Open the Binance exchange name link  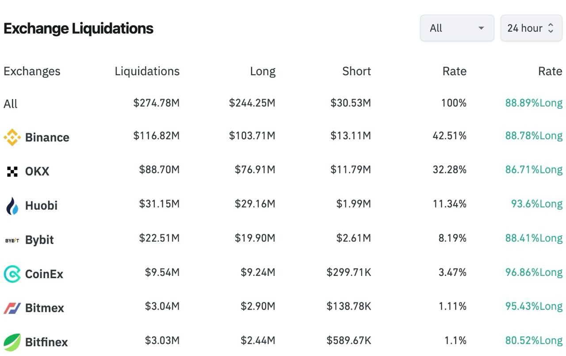pos(47,137)
